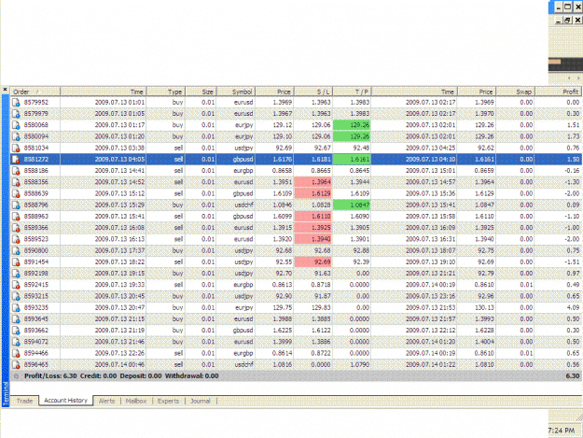The width and height of the screenshot is (583, 438).
Task: Sort by the Order column header
Action: (35, 92)
